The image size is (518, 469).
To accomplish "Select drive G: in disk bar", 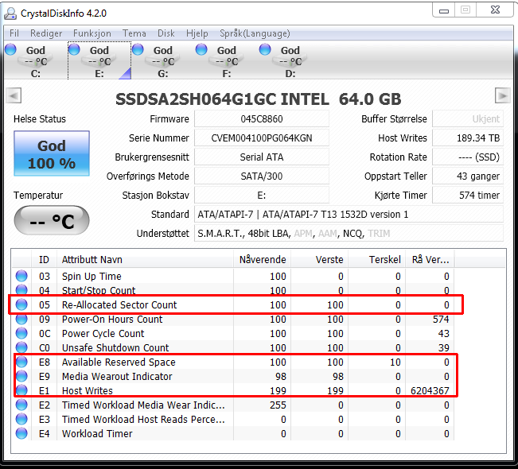I will 163,60.
